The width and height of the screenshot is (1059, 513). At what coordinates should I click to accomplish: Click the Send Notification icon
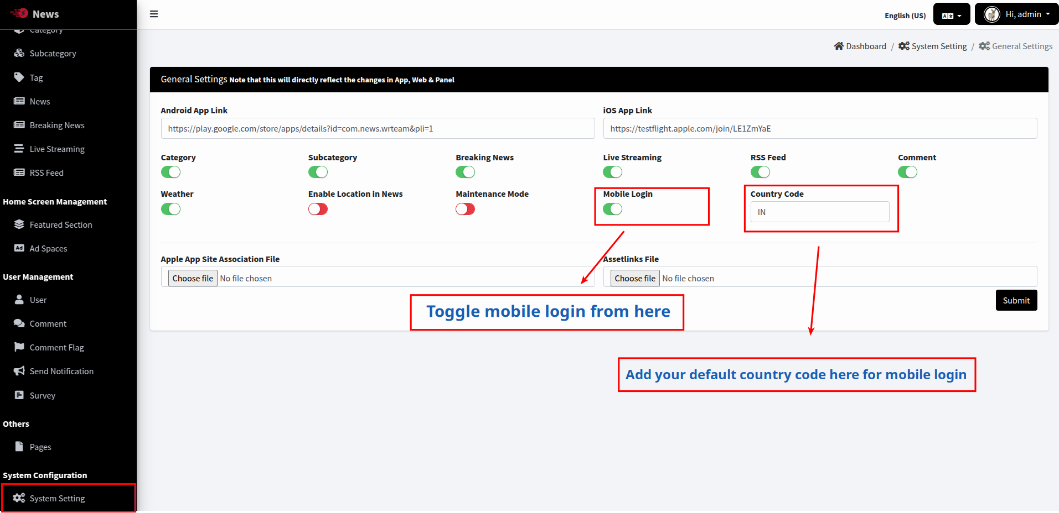(x=61, y=371)
